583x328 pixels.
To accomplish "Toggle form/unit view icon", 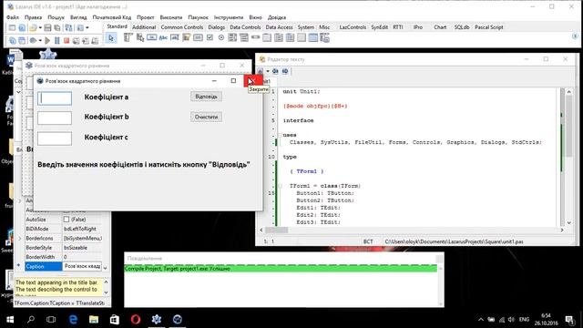I will click(68, 28).
